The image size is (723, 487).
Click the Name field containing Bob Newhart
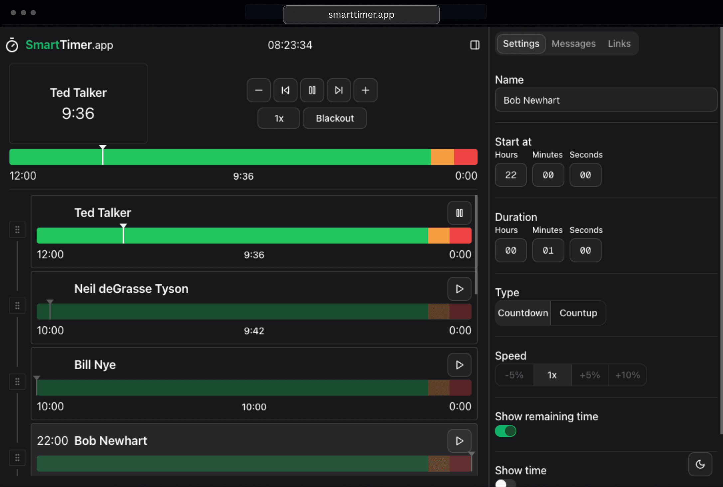[x=606, y=100]
